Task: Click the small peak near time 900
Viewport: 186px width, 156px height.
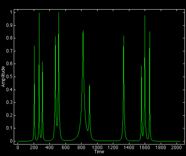Action: [90, 85]
